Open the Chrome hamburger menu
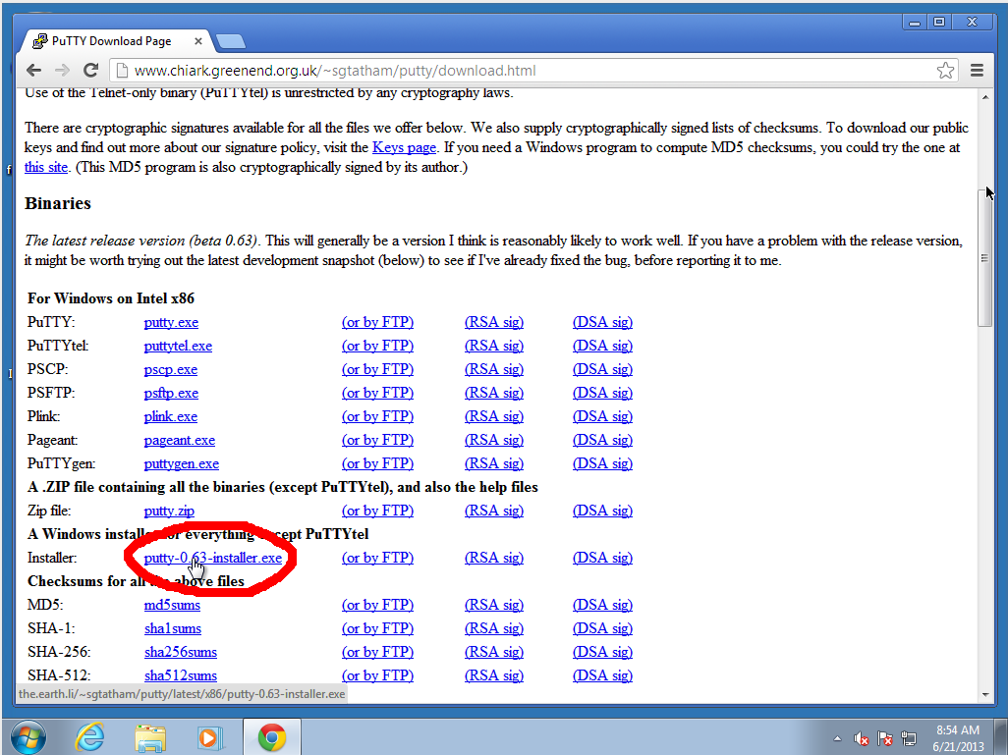Viewport: 1008px width, 755px height. tap(977, 71)
